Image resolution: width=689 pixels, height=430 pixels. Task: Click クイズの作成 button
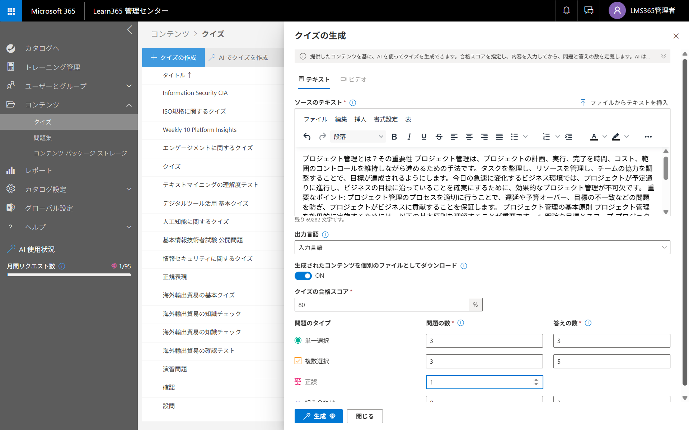pos(173,57)
